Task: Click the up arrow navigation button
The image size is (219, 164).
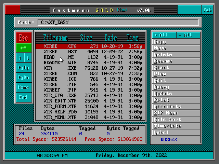Action: [x=20, y=58]
